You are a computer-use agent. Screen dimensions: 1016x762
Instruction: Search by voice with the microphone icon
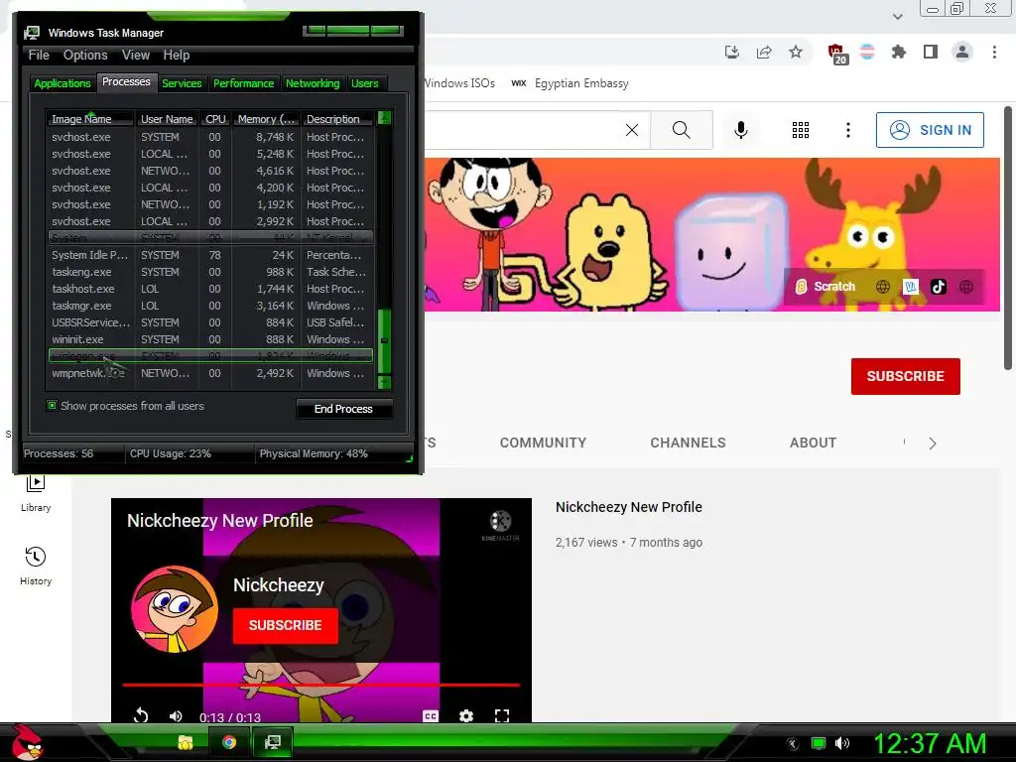[x=740, y=130]
